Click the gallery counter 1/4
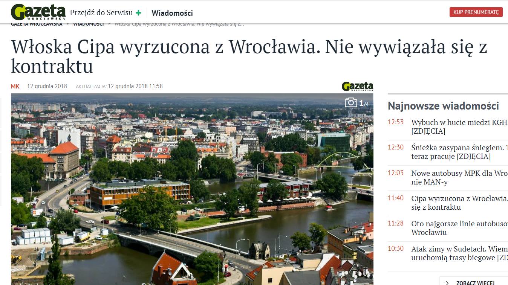 click(x=364, y=104)
